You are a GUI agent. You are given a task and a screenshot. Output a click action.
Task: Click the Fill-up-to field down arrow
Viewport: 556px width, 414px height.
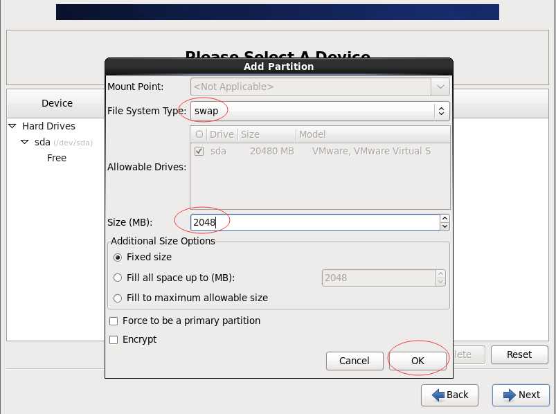pos(440,282)
